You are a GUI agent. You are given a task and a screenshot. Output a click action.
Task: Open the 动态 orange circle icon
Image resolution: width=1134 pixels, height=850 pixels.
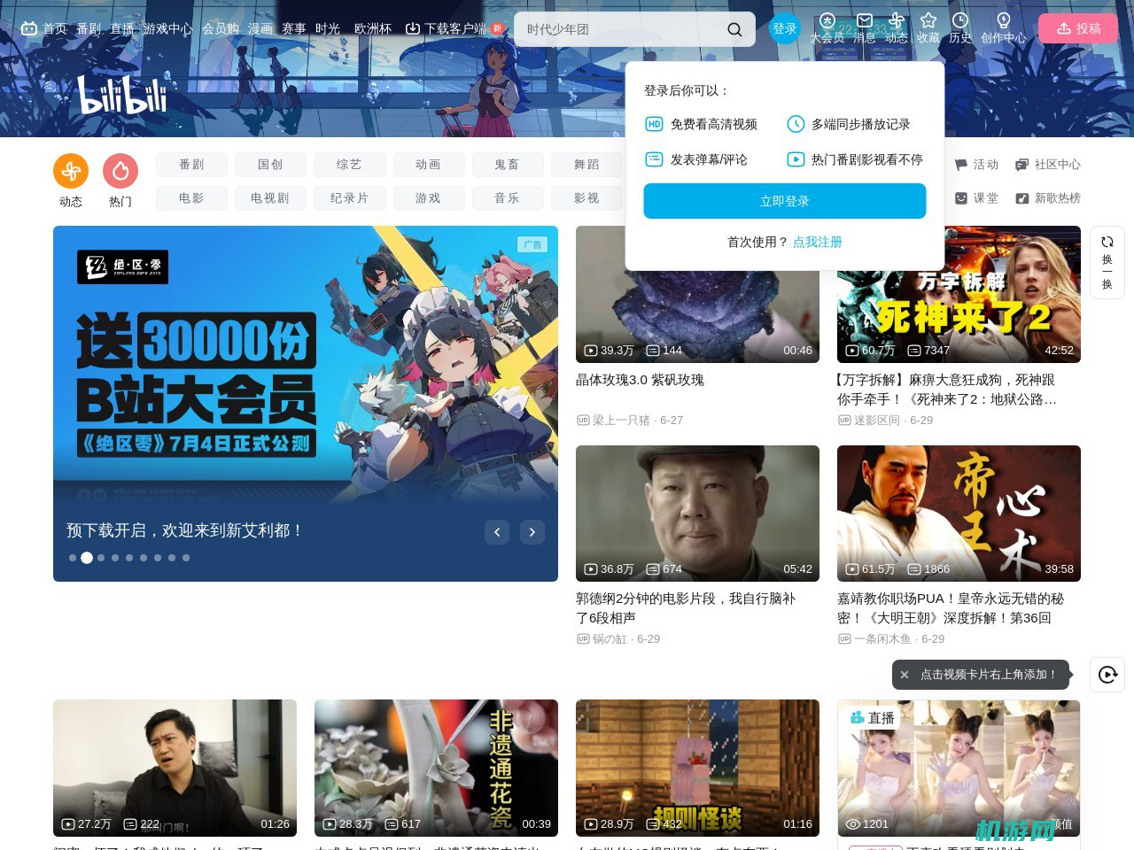(71, 171)
